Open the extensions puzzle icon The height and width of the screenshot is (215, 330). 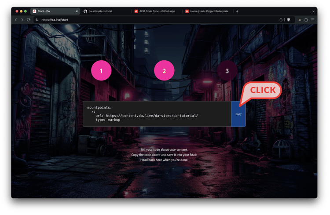click(x=306, y=20)
